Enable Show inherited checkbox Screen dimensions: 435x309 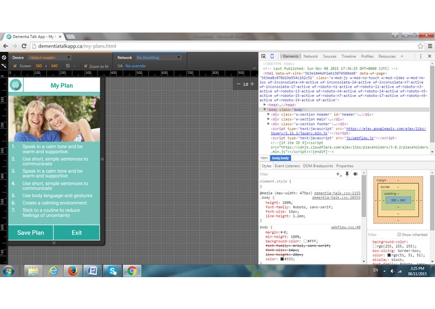(x=399, y=235)
